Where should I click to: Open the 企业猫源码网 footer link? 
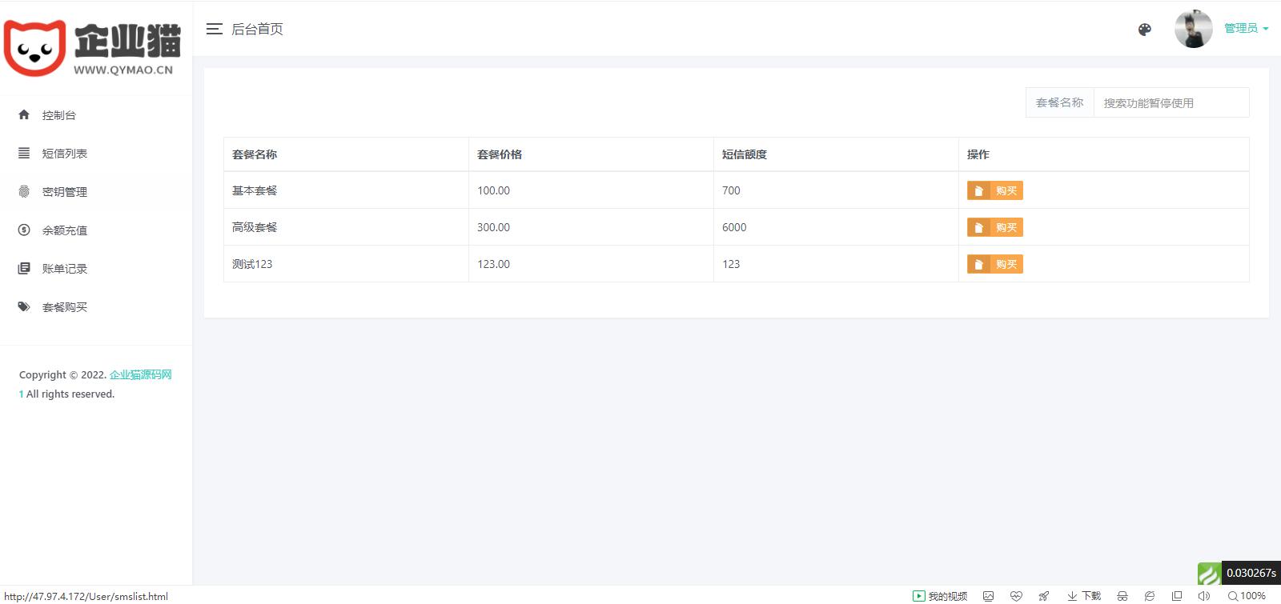pos(141,374)
